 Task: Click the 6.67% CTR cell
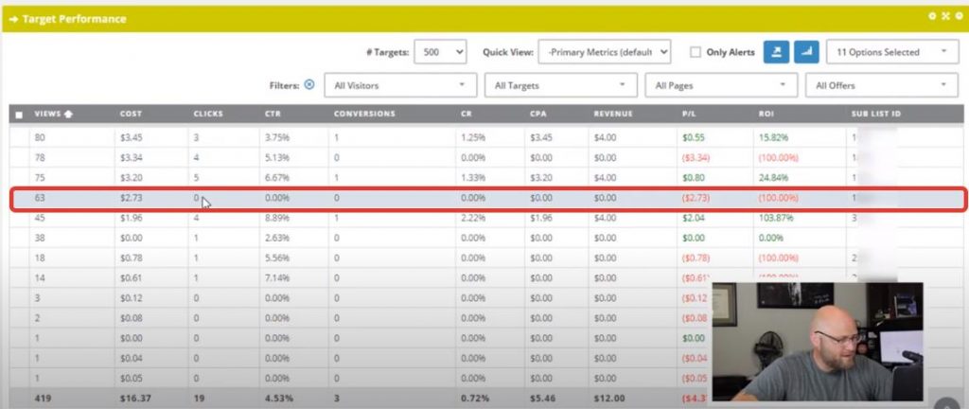(277, 178)
